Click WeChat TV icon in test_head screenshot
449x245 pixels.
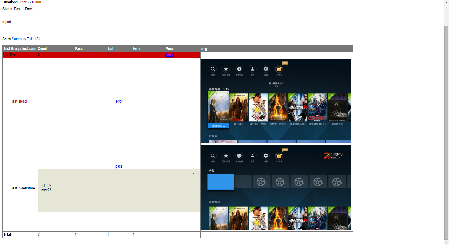tap(239, 69)
